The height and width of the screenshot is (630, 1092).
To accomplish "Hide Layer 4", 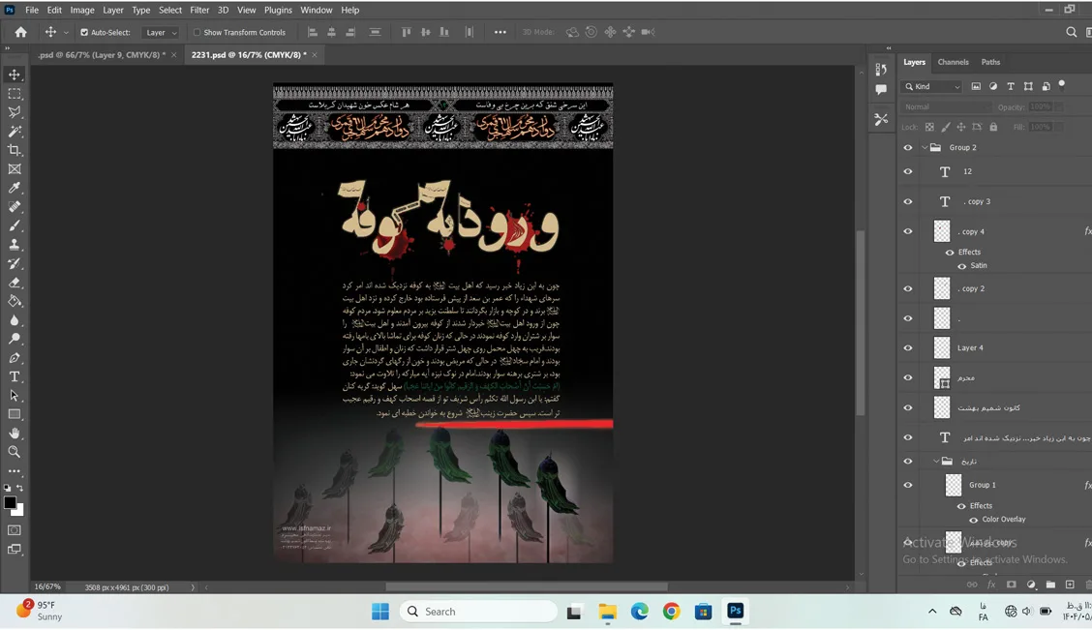I will click(907, 347).
